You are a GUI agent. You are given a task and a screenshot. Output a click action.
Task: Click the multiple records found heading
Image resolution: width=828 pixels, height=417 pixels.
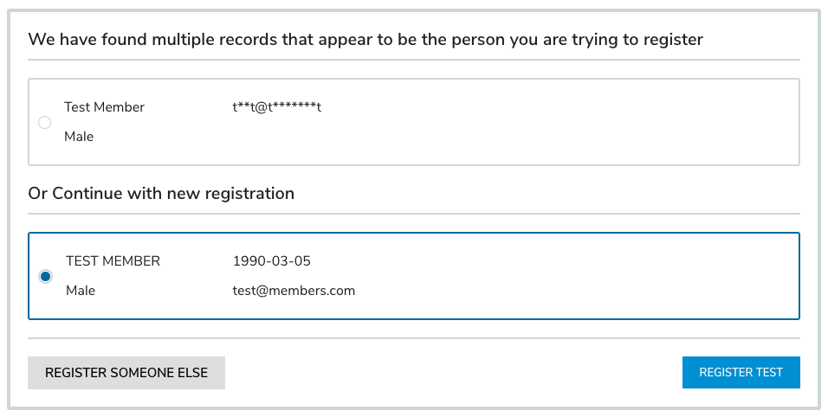(365, 39)
